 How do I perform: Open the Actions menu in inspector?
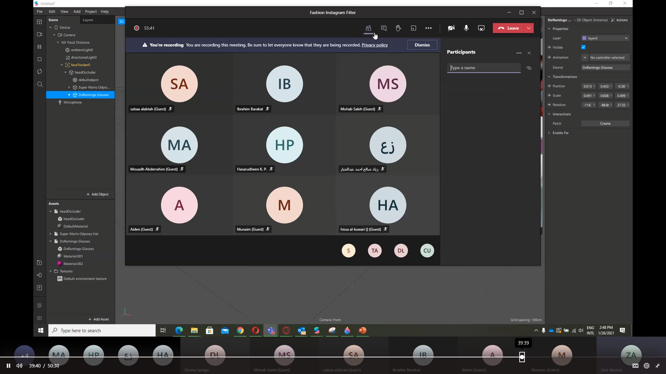(x=619, y=20)
